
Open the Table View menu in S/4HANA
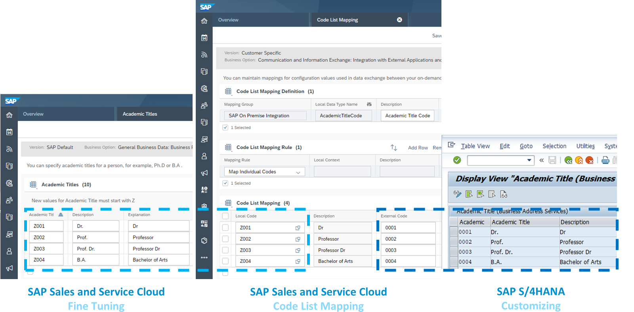[x=475, y=146]
